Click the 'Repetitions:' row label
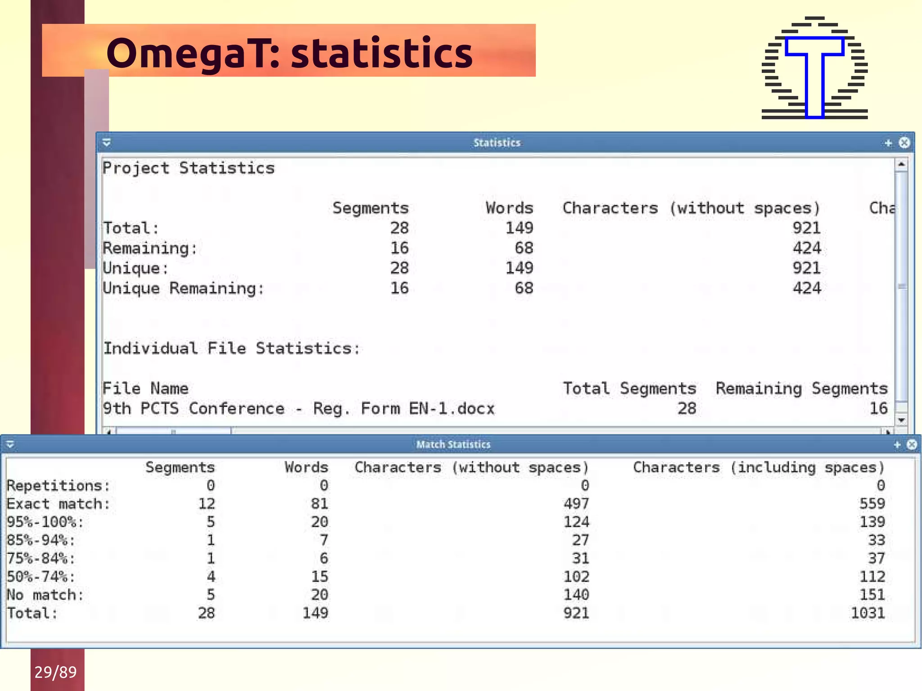Image resolution: width=922 pixels, height=691 pixels. click(59, 486)
